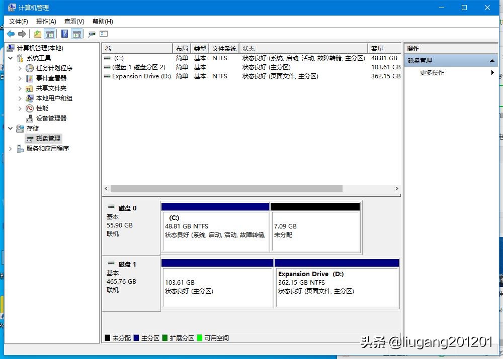Collapse the 系统工具 tree node

(x=11, y=58)
